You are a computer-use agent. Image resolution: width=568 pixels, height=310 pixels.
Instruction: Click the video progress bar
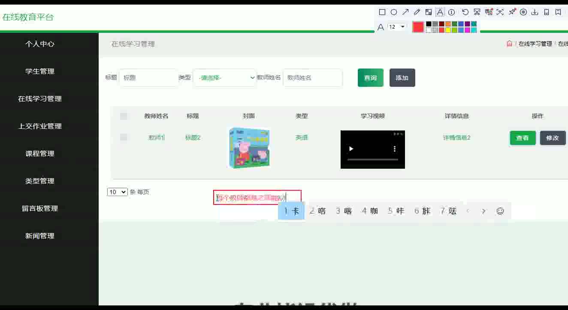(373, 160)
